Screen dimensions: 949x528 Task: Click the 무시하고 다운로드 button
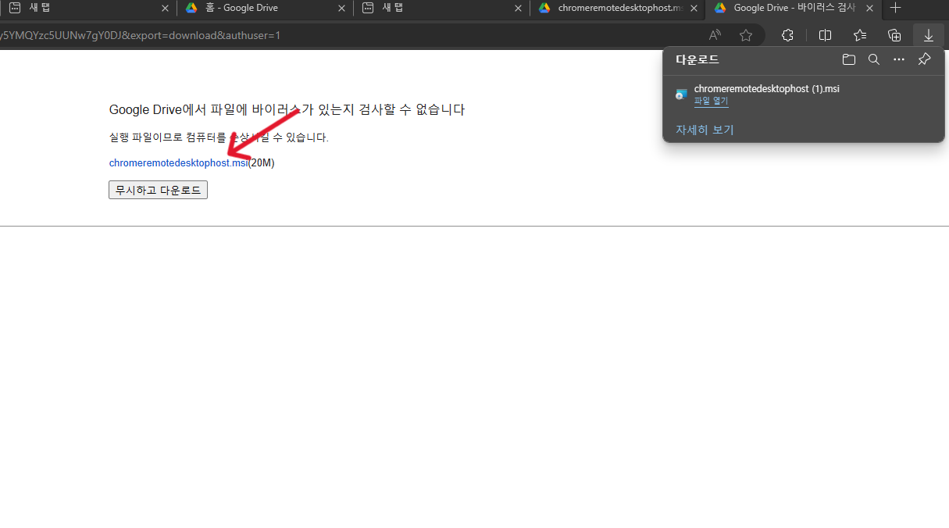[x=158, y=190]
